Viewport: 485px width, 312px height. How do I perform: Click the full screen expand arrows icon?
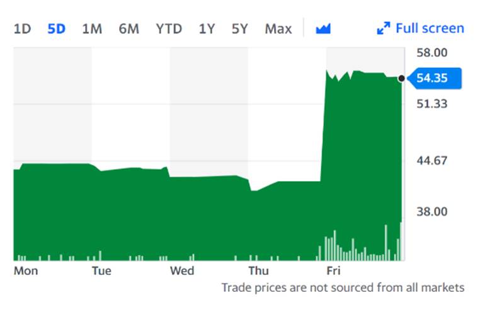coord(383,29)
